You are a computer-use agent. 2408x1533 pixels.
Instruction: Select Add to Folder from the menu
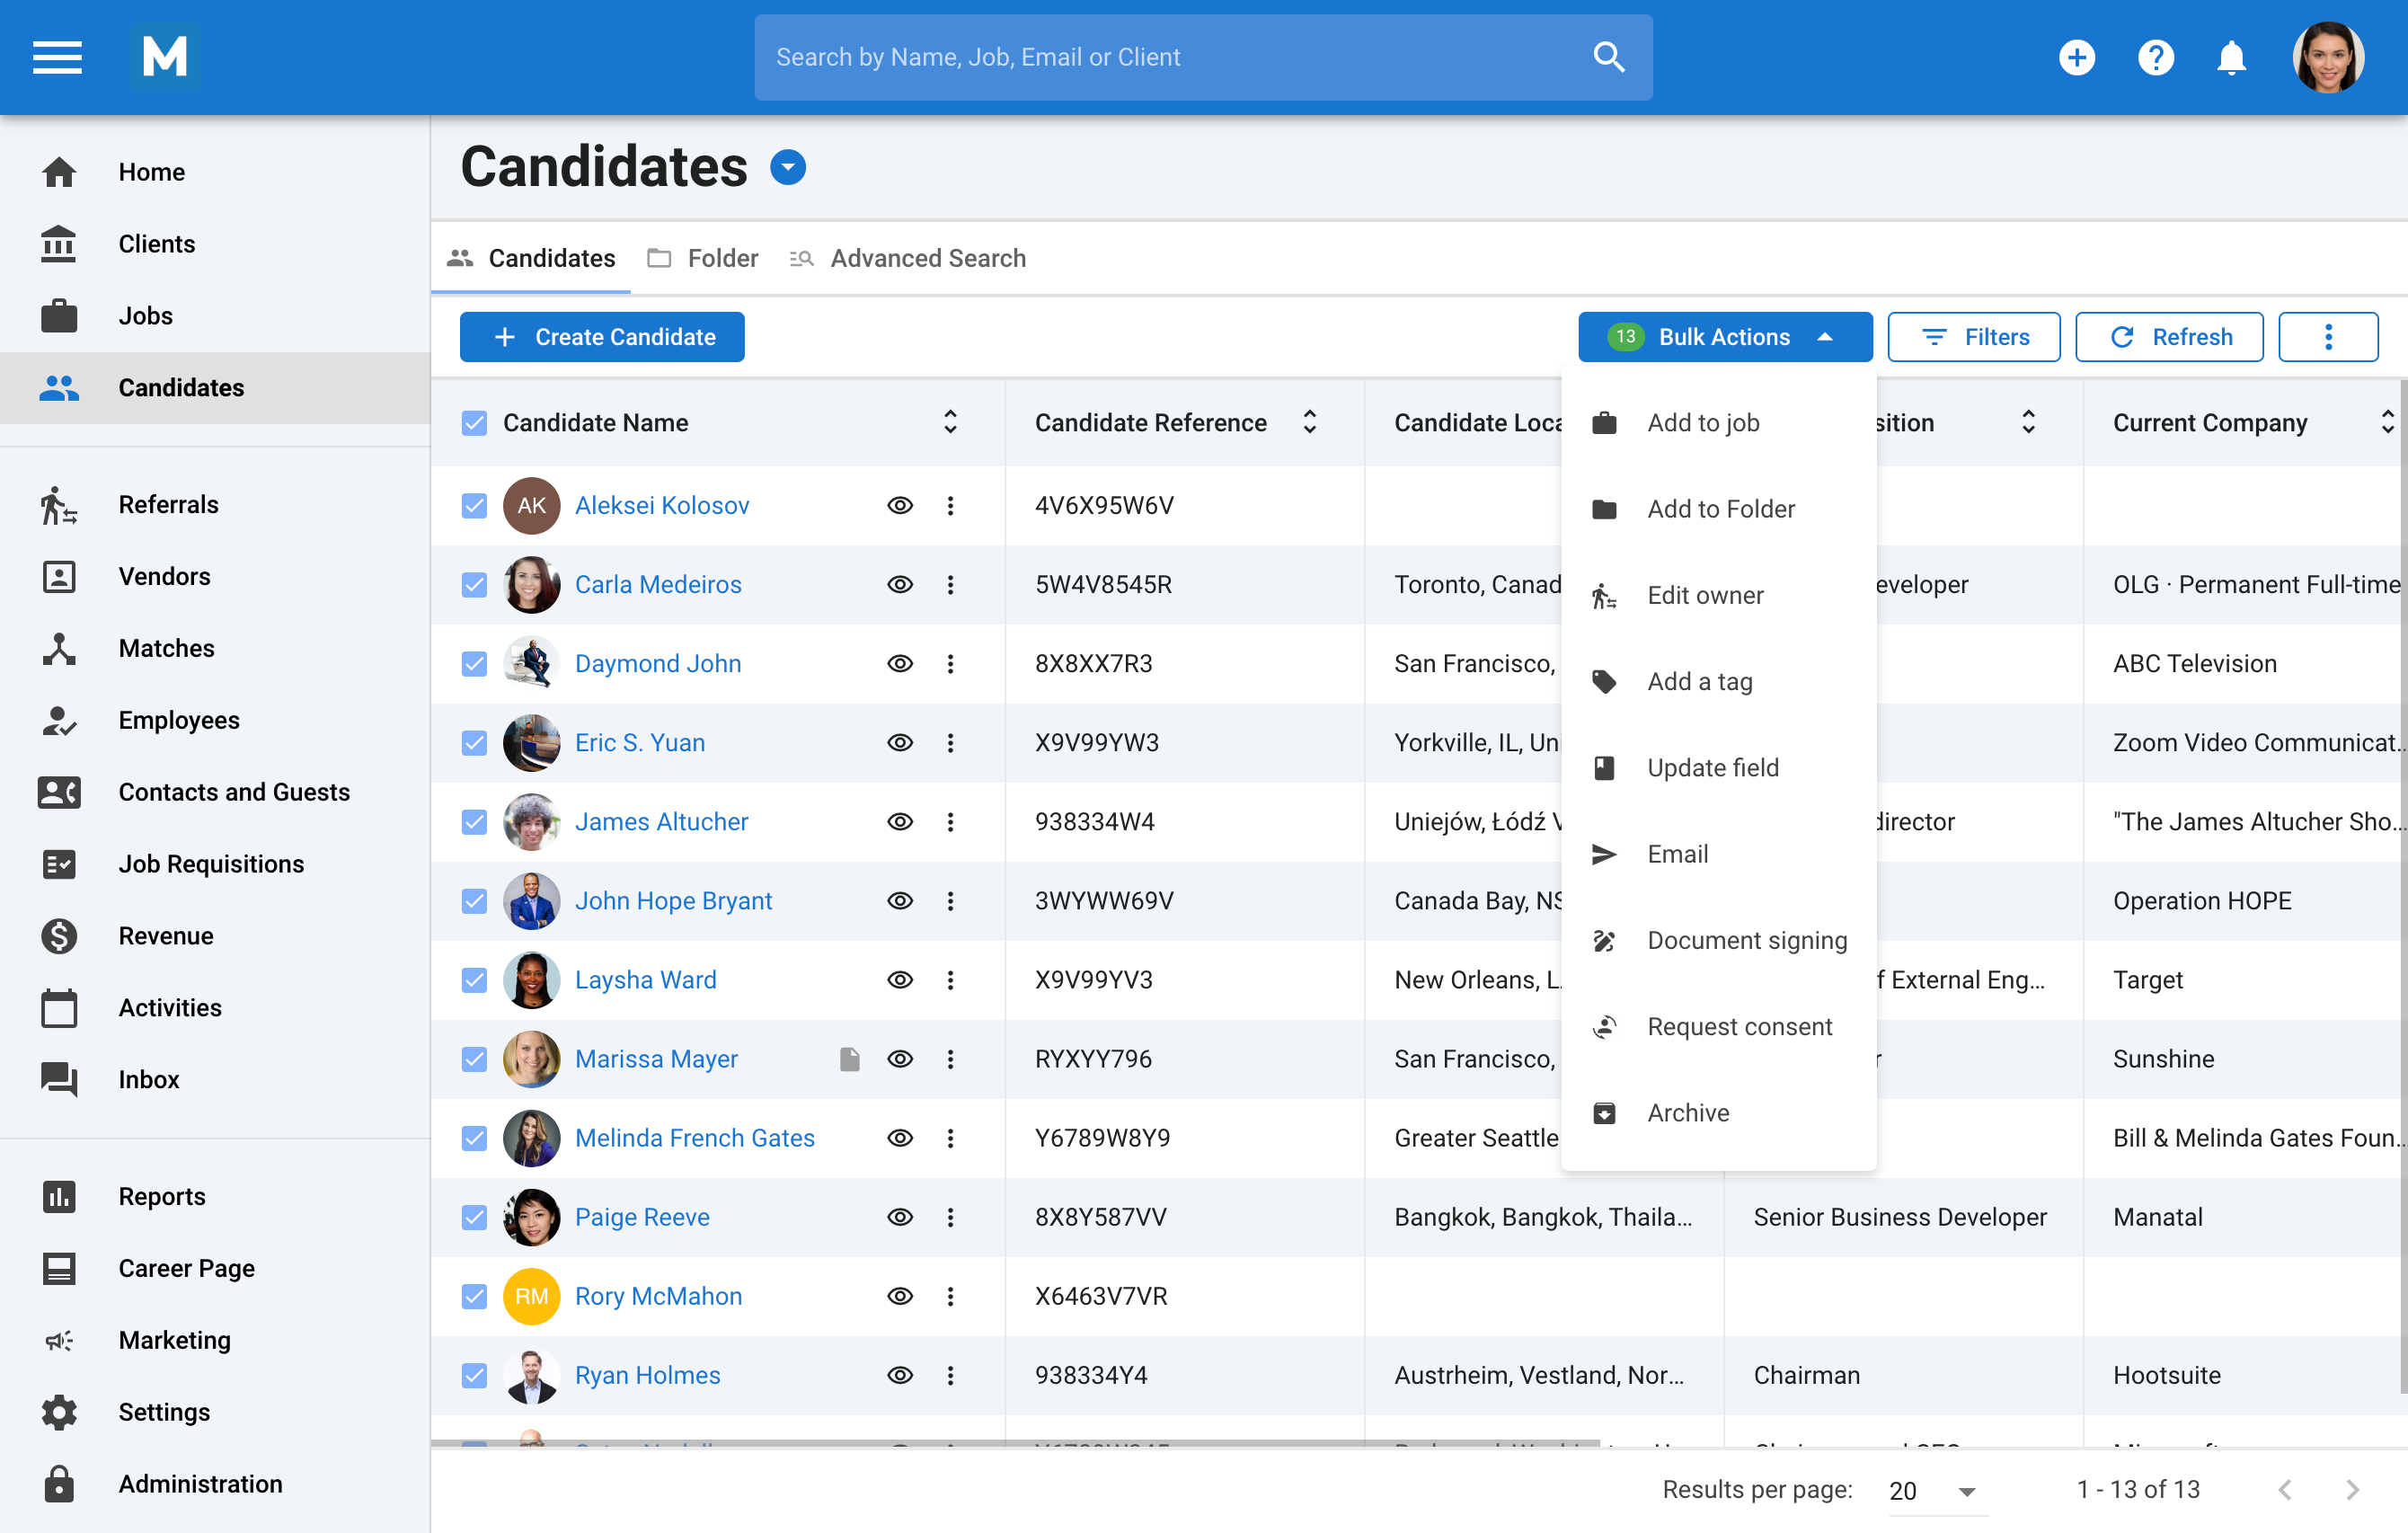point(1720,509)
